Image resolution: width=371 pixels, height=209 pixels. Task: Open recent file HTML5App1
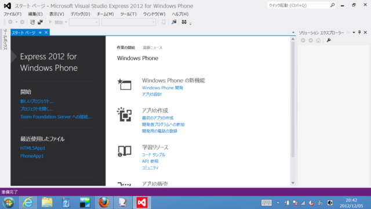coord(32,148)
